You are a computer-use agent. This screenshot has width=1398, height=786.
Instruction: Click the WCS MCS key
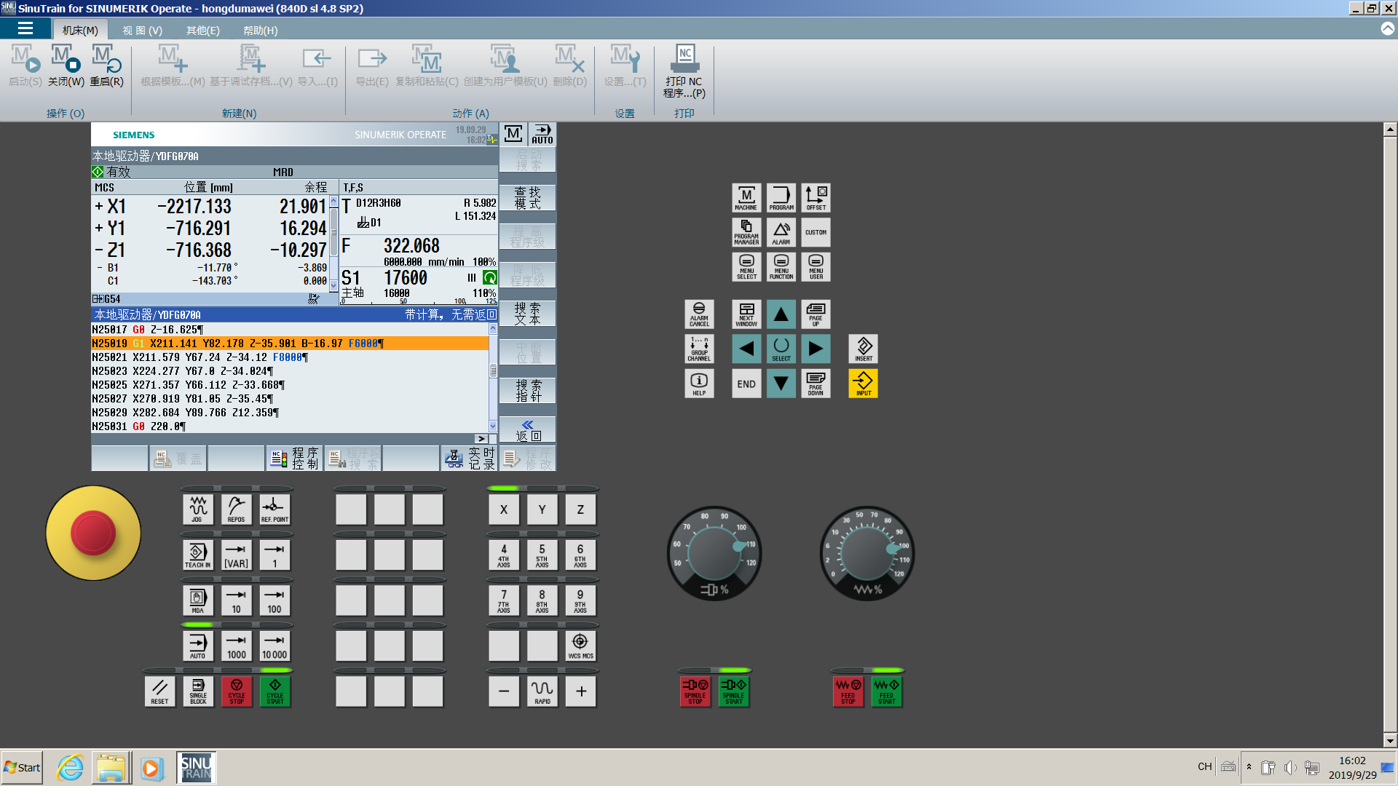pyautogui.click(x=580, y=646)
